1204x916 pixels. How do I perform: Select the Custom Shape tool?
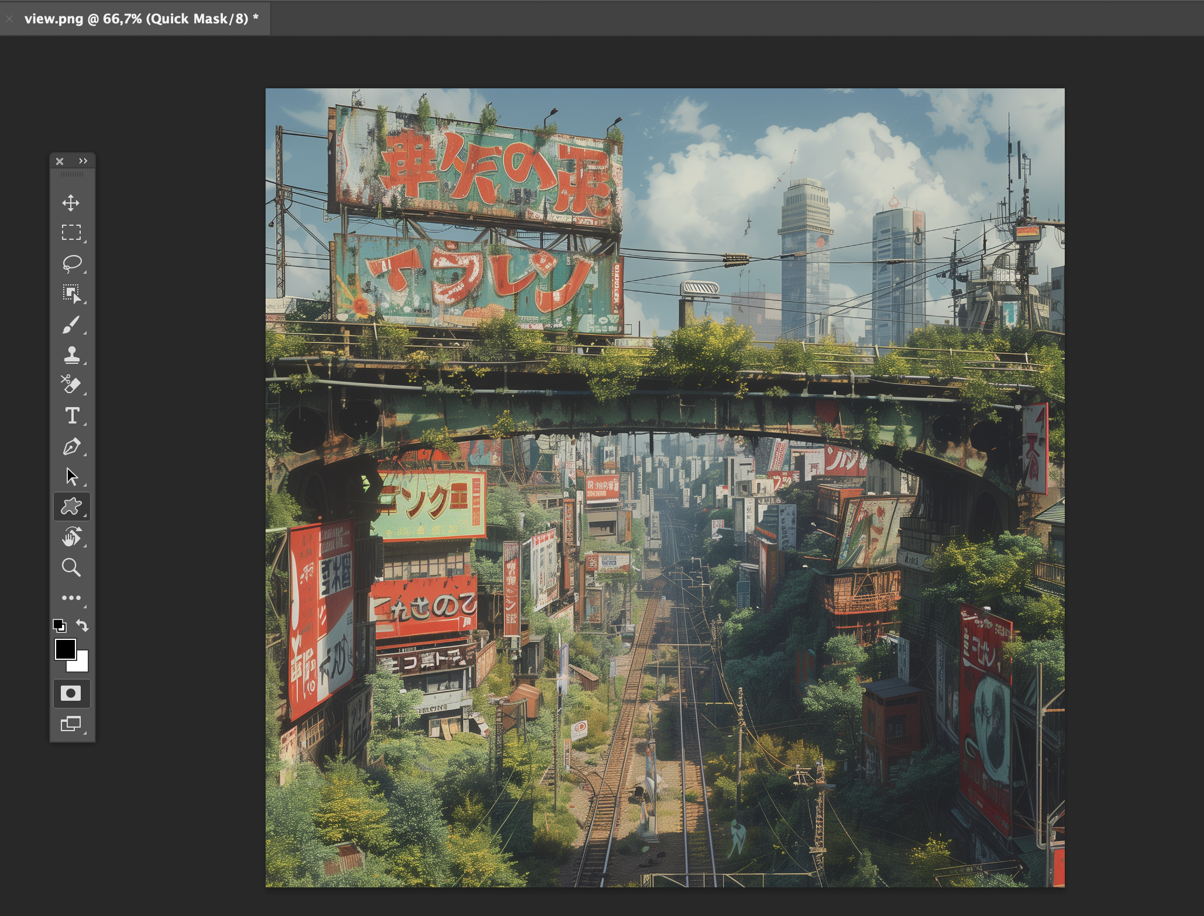[x=71, y=507]
